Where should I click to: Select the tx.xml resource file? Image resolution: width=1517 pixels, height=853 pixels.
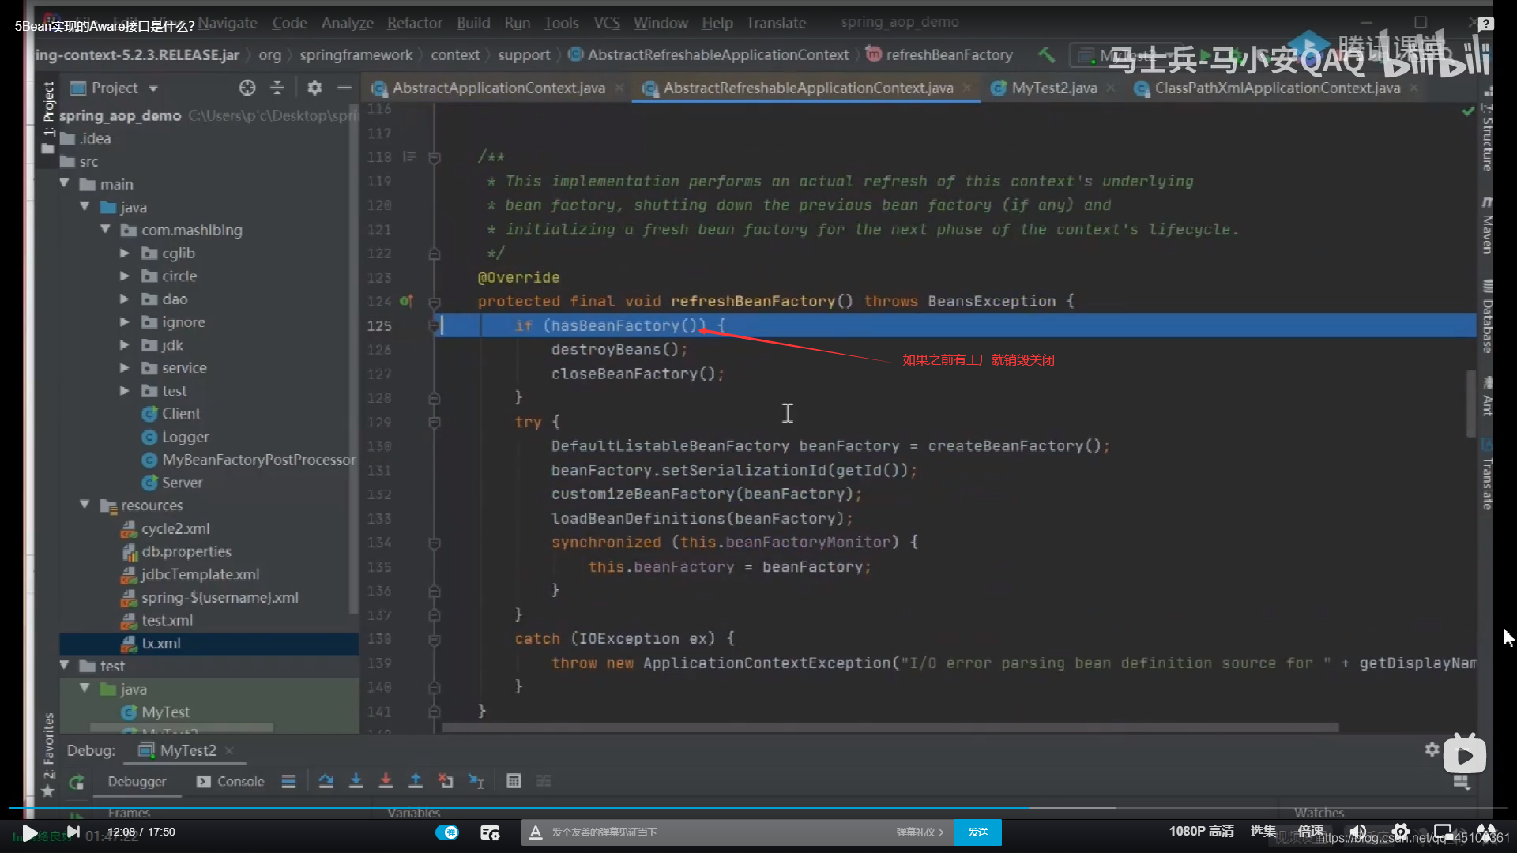pos(160,643)
